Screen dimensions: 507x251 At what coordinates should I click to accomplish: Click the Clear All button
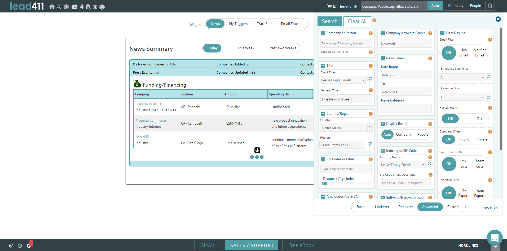pos(357,21)
